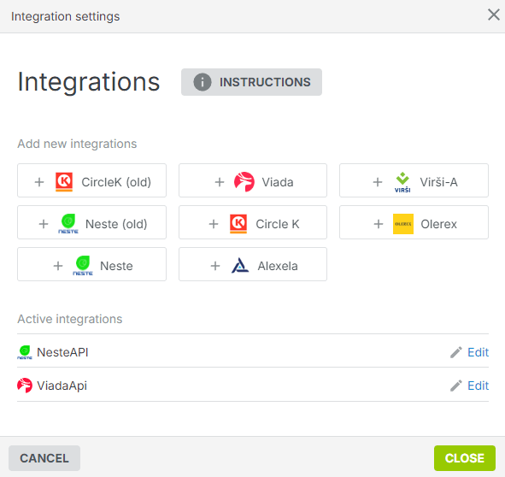Click the plus sign for Neste (old)

44,224
